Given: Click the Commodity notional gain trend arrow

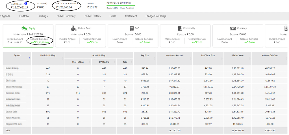Looking at the screenshot, I should pos(194,42).
